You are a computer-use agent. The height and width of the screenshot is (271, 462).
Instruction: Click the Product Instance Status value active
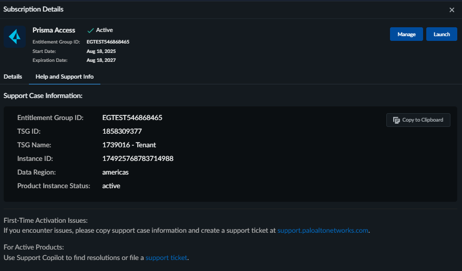111,186
